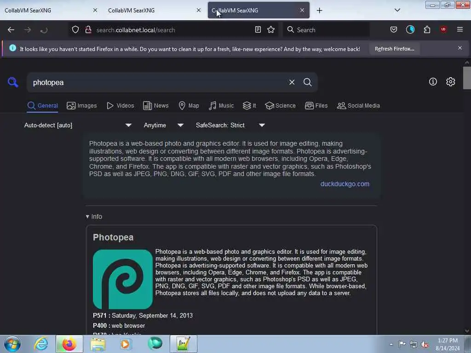Image resolution: width=471 pixels, height=353 pixels.
Task: Open Windows Media Player taskbar icon
Action: tap(126, 344)
